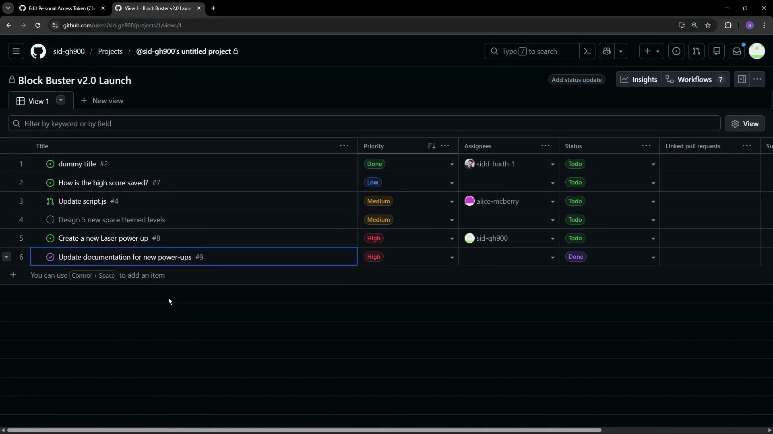Screen dimensions: 773x434
Task: Open priority dropdown for Update script.js row
Action: [452, 202]
